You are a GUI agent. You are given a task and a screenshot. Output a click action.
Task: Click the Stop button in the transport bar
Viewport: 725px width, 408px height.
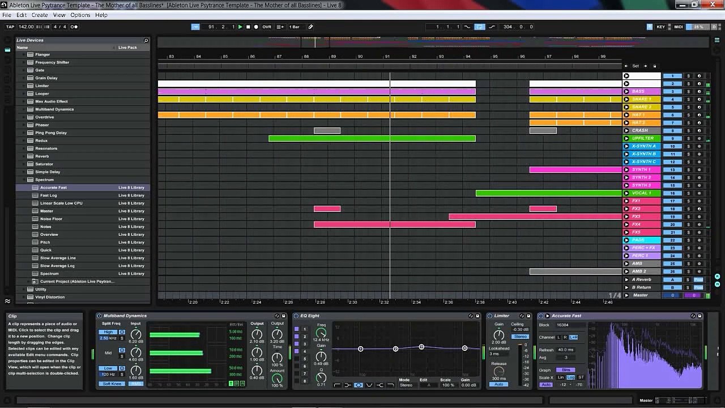(248, 27)
